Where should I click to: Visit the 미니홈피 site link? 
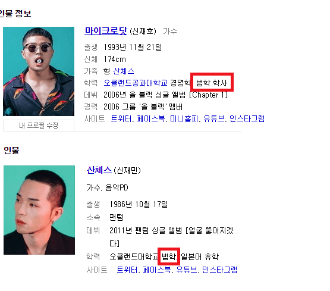coord(184,119)
